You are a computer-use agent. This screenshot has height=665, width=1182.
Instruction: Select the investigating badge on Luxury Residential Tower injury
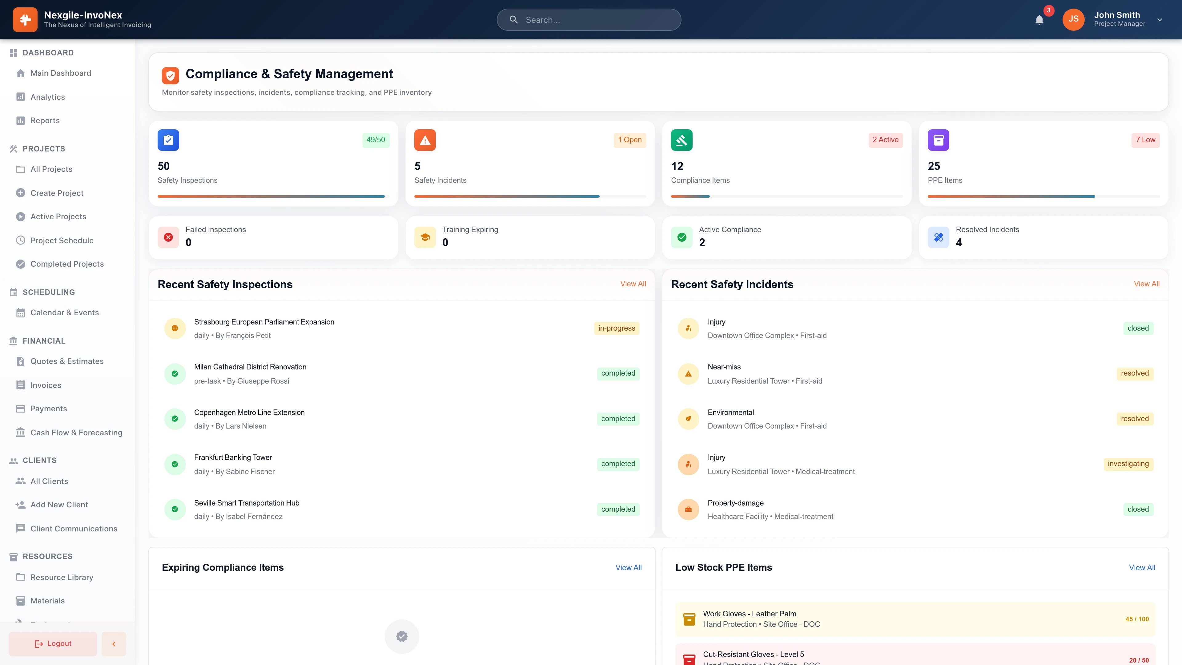tap(1128, 464)
